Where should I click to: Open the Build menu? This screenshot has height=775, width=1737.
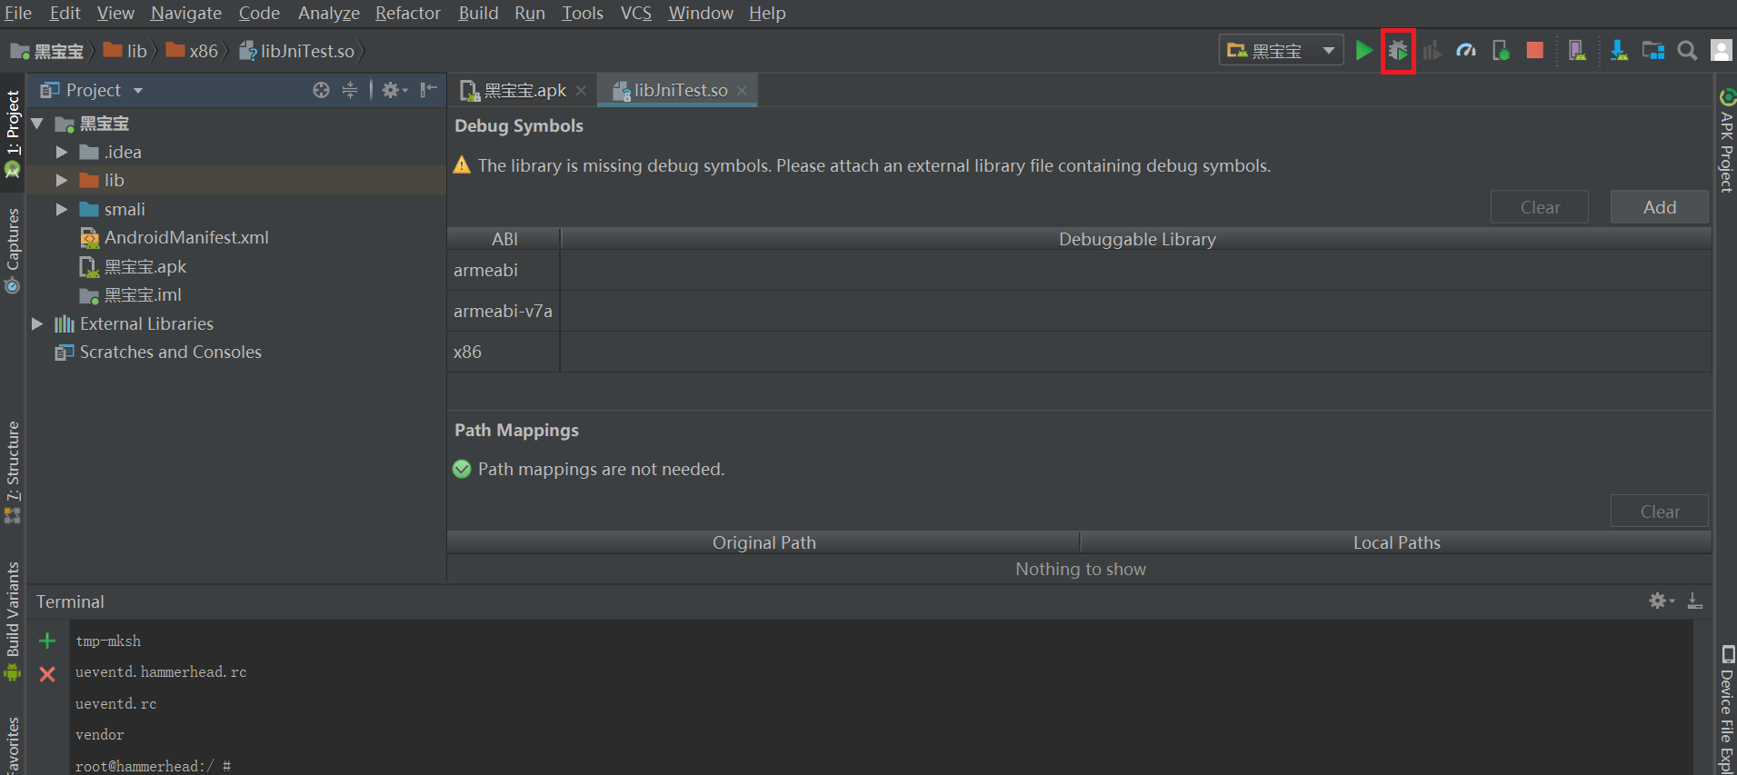(x=478, y=13)
